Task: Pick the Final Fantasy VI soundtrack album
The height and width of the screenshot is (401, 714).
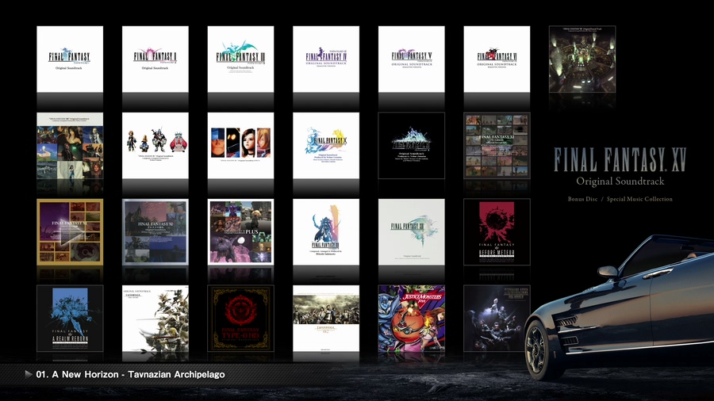Action: tap(497, 59)
